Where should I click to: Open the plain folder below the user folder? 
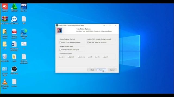tap(5, 45)
